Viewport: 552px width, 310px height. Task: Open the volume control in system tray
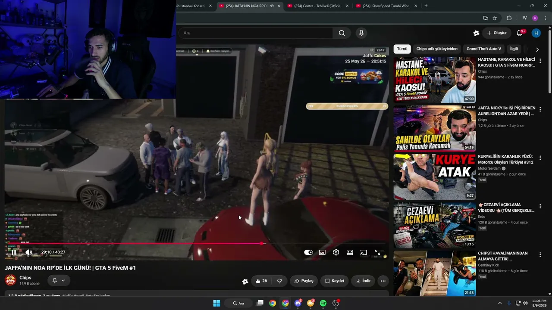click(525, 303)
